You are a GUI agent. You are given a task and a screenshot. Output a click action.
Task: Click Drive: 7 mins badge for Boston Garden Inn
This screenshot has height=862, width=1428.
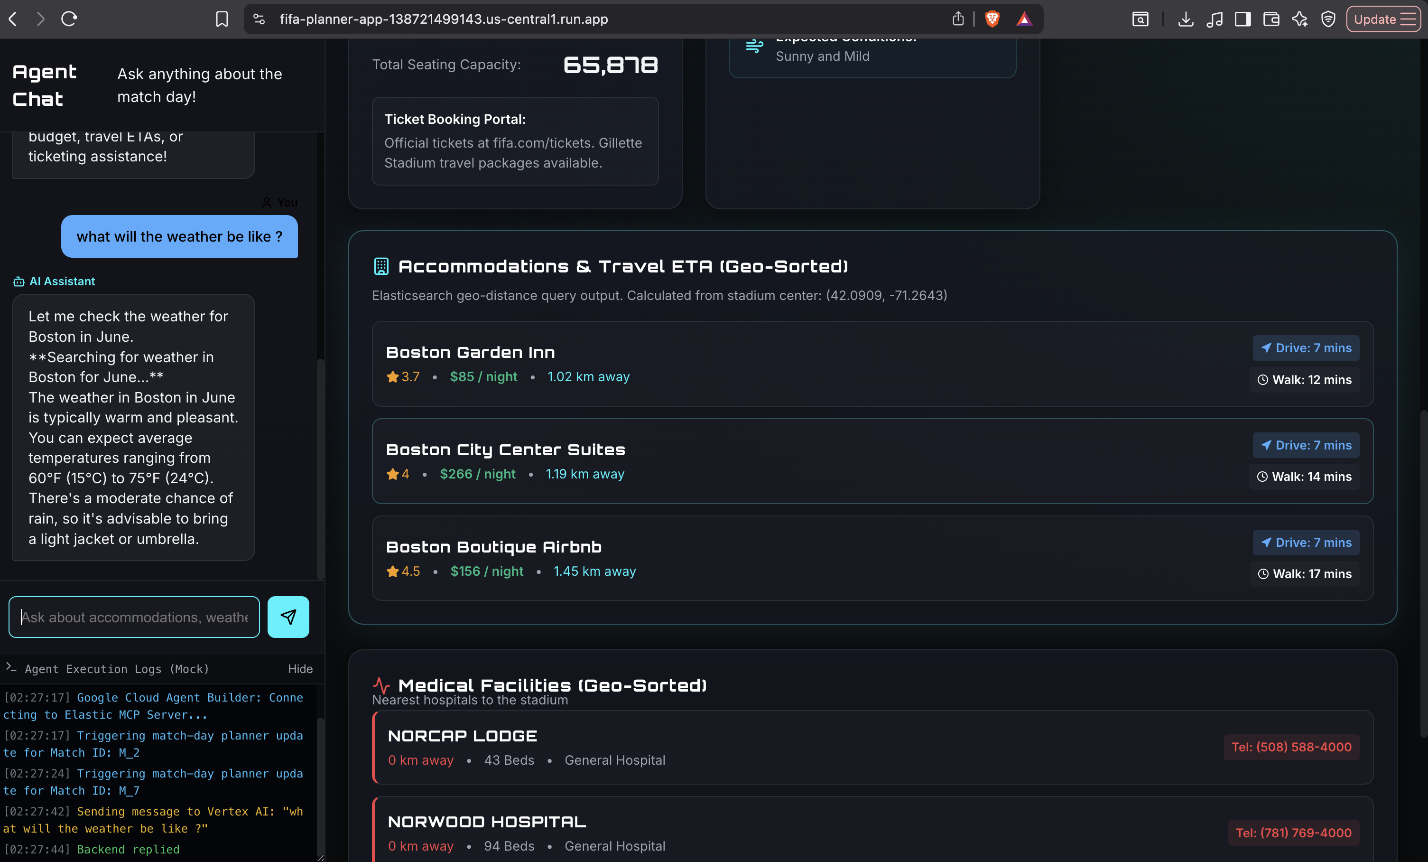click(1306, 348)
